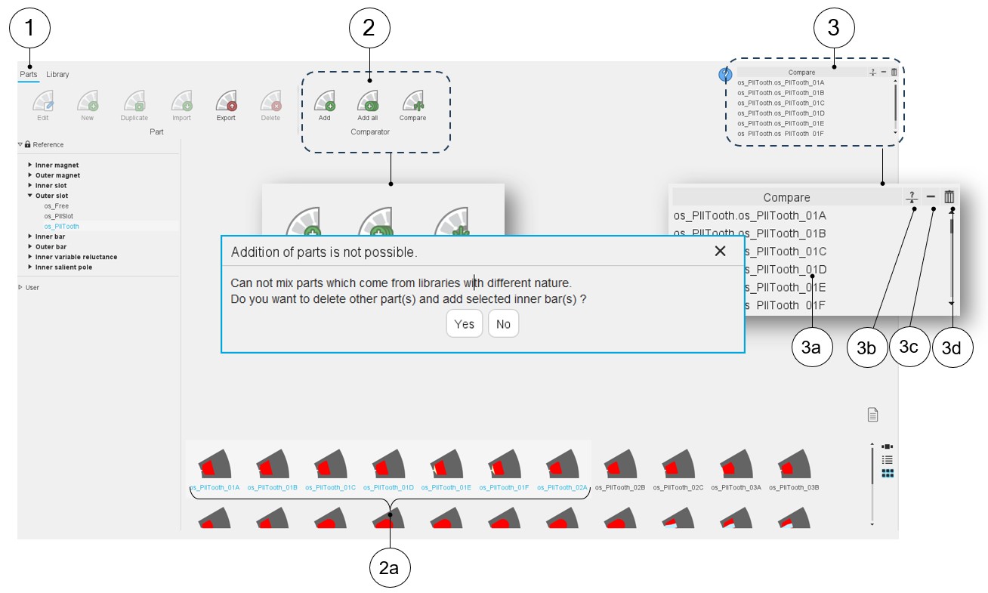Export the part using the Export icon
This screenshot has width=988, height=593.
click(x=226, y=101)
